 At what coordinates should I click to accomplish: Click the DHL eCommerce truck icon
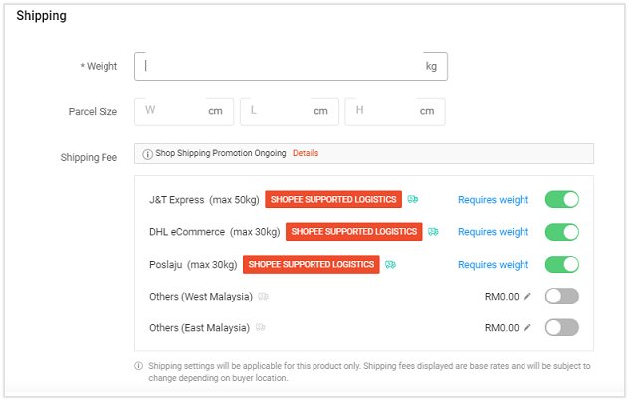click(x=433, y=232)
